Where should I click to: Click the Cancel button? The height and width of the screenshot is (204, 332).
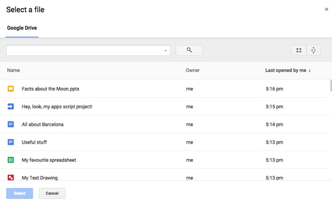click(52, 193)
